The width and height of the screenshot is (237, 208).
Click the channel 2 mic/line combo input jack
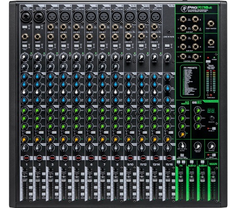point(39,17)
